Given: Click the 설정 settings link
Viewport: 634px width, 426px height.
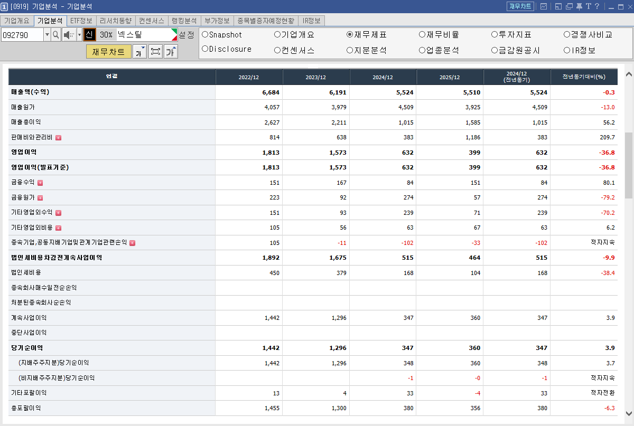Looking at the screenshot, I should pyautogui.click(x=187, y=35).
